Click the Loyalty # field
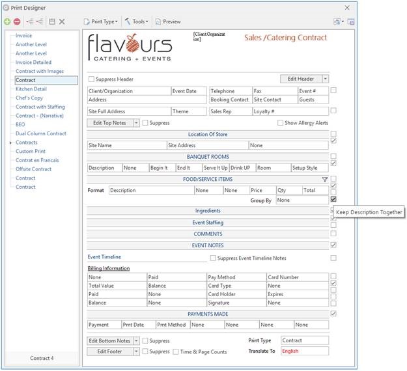The height and width of the screenshot is (371, 407). click(x=290, y=111)
